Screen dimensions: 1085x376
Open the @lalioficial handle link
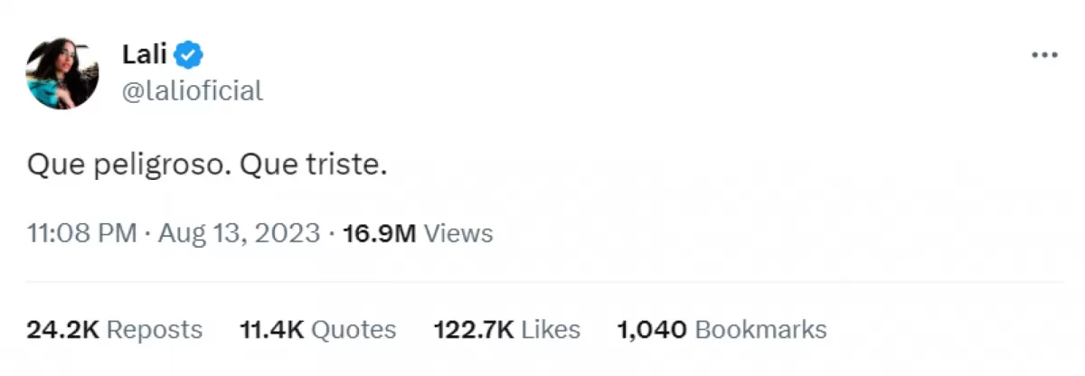point(192,90)
